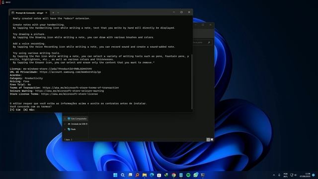Image resolution: width=318 pixels, height=179 pixels.
Task: Open a new terminal tab with plus button
Action: click(x=53, y=12)
